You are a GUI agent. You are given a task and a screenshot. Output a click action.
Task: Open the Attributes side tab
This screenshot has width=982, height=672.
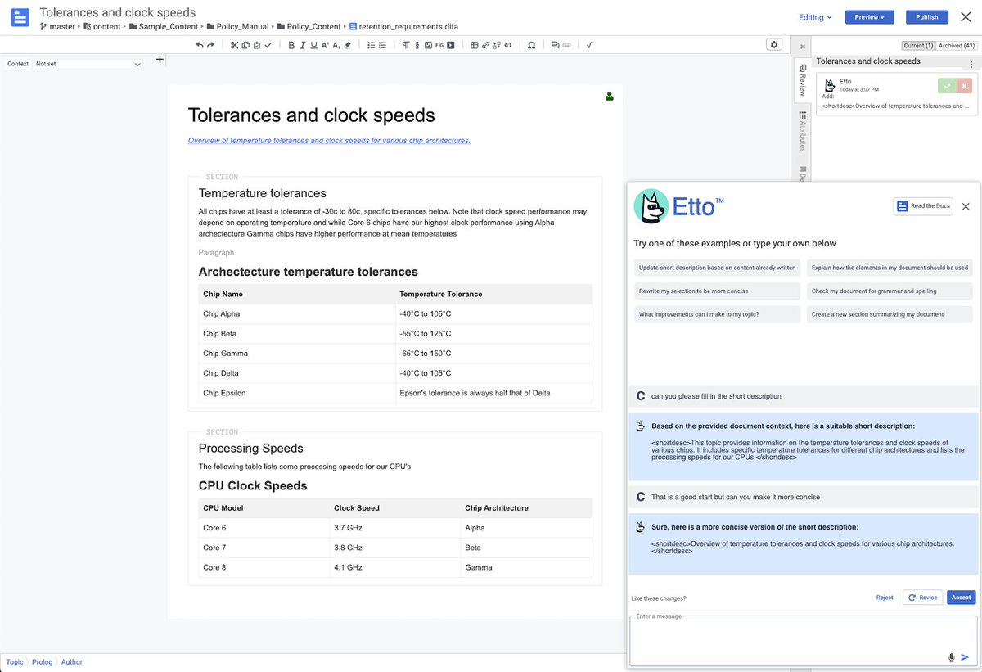pyautogui.click(x=803, y=131)
